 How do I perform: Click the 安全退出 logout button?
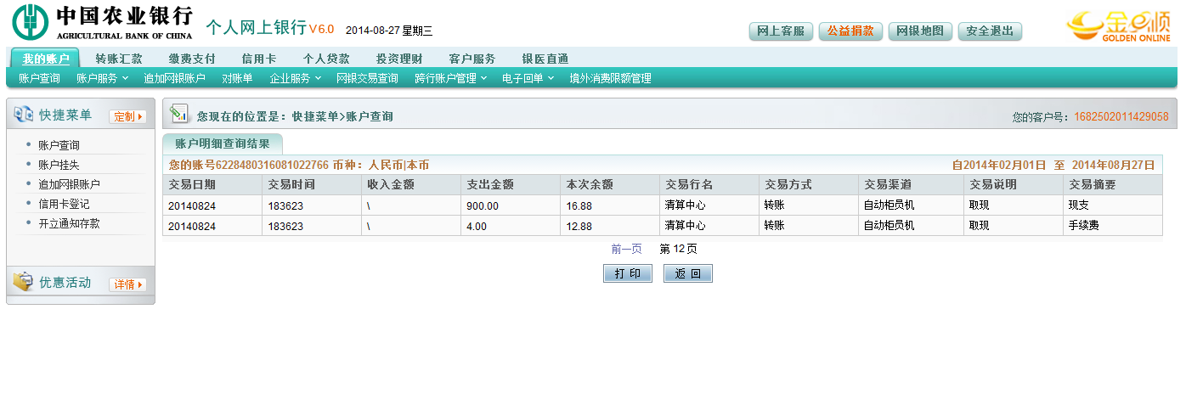(990, 31)
